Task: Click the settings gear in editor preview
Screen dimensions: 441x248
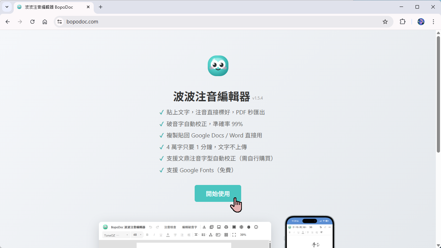Action: [x=241, y=227]
